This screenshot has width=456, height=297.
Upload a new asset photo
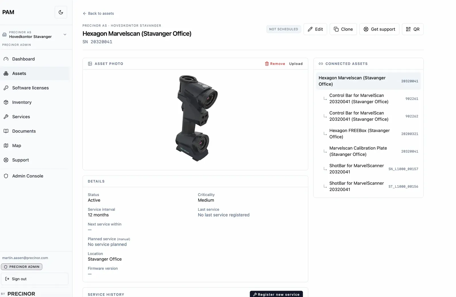296,64
